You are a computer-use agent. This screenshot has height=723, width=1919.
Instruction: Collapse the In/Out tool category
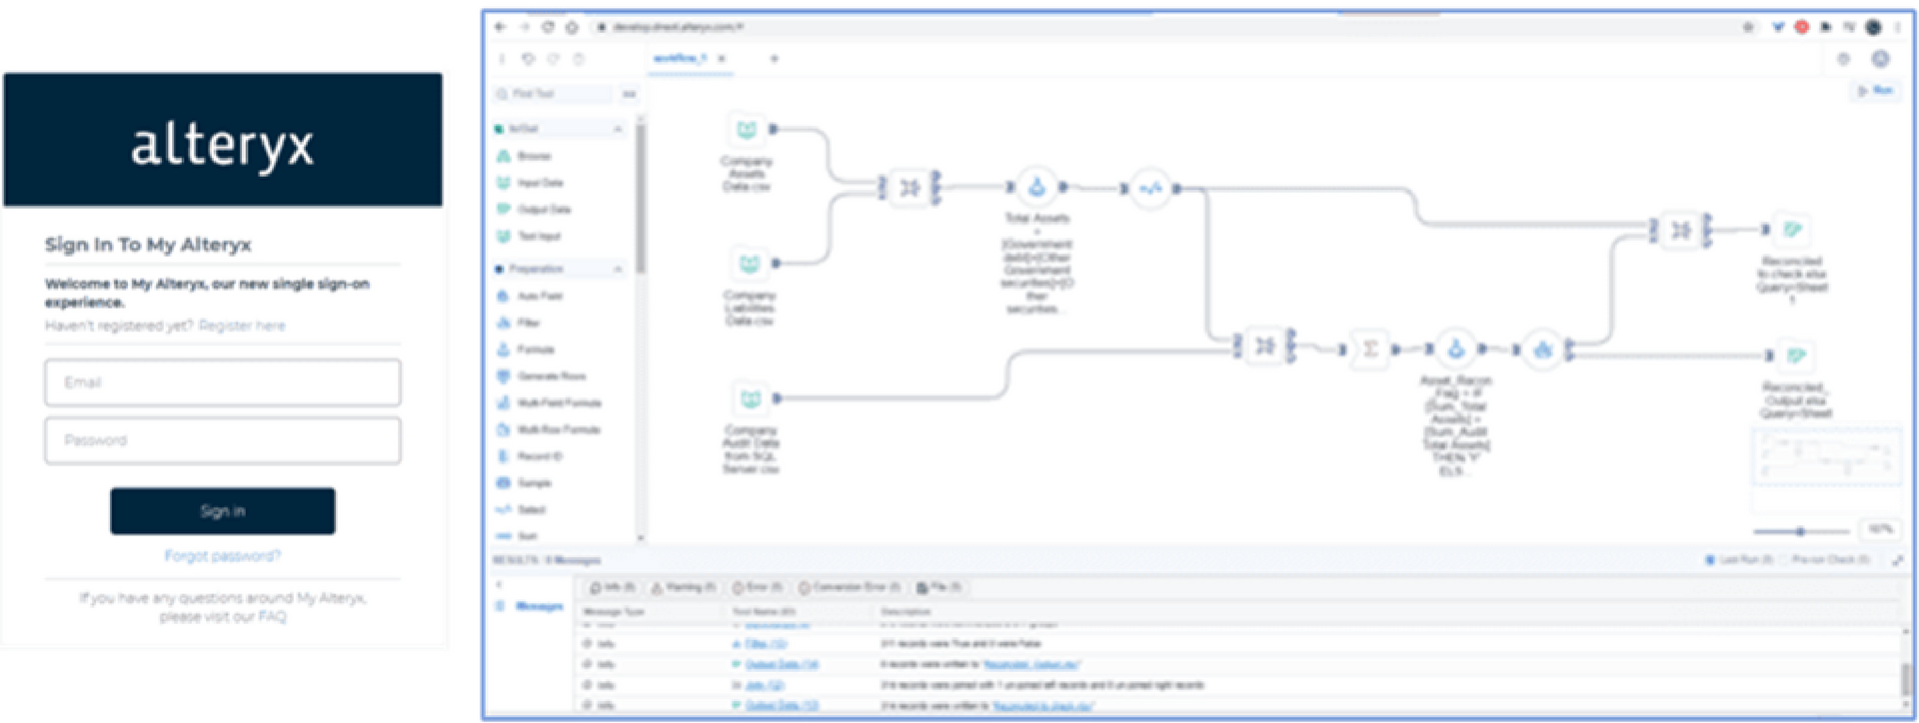click(618, 129)
